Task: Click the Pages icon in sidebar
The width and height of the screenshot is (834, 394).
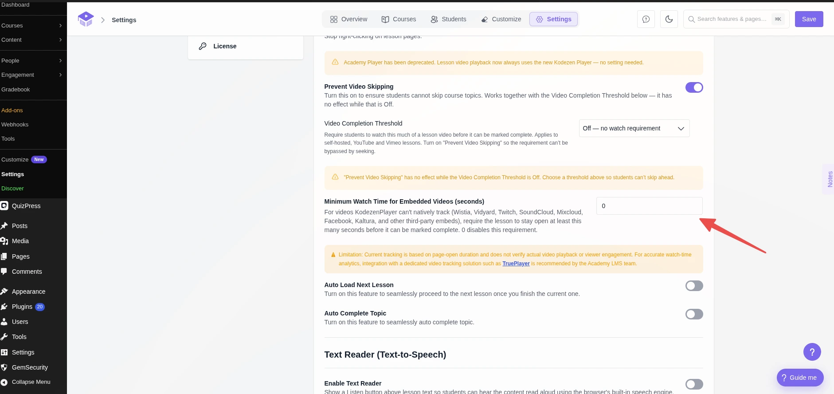Action: coord(4,256)
